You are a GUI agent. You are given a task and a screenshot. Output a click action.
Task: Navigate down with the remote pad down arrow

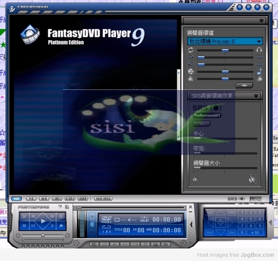(220, 232)
